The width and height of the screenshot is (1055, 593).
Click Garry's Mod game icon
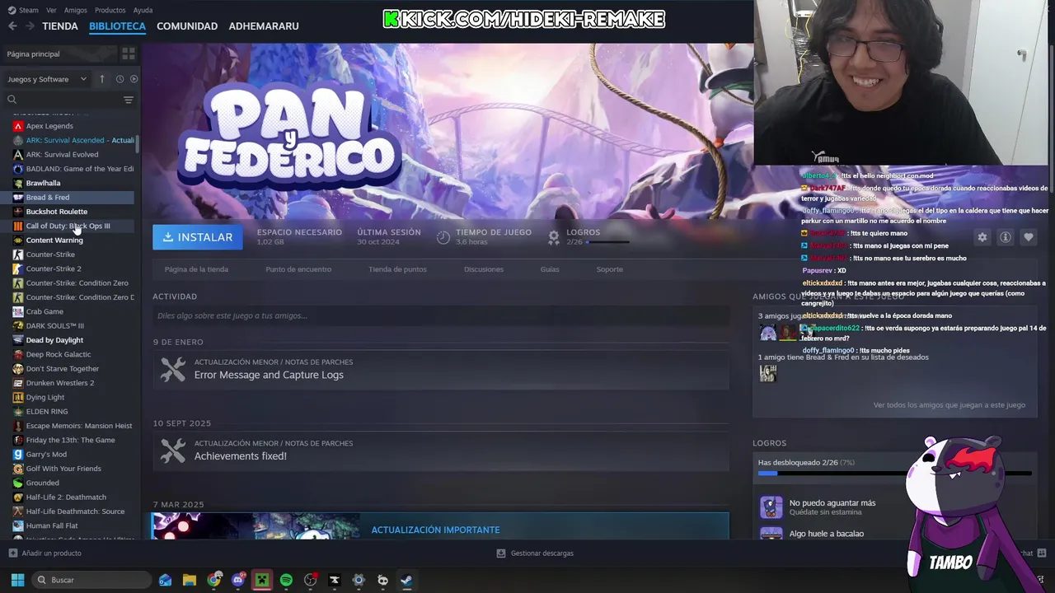(x=18, y=455)
